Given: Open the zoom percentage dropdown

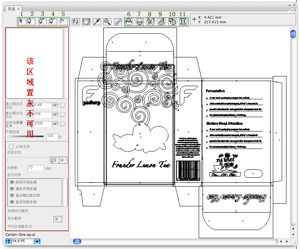Looking at the screenshot, I should tap(37, 242).
